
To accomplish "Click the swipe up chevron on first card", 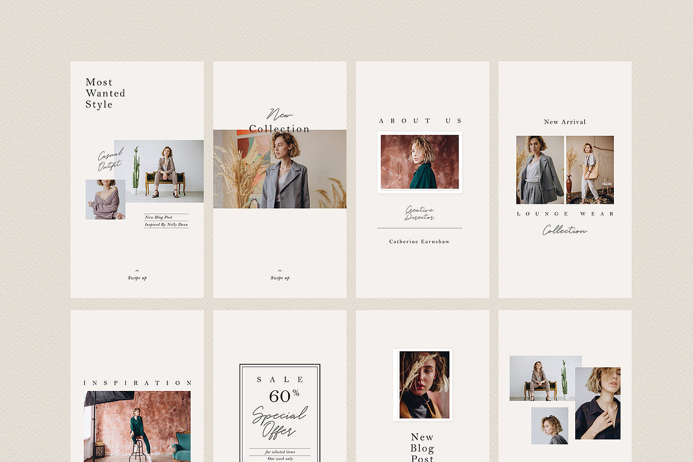I will tap(137, 270).
